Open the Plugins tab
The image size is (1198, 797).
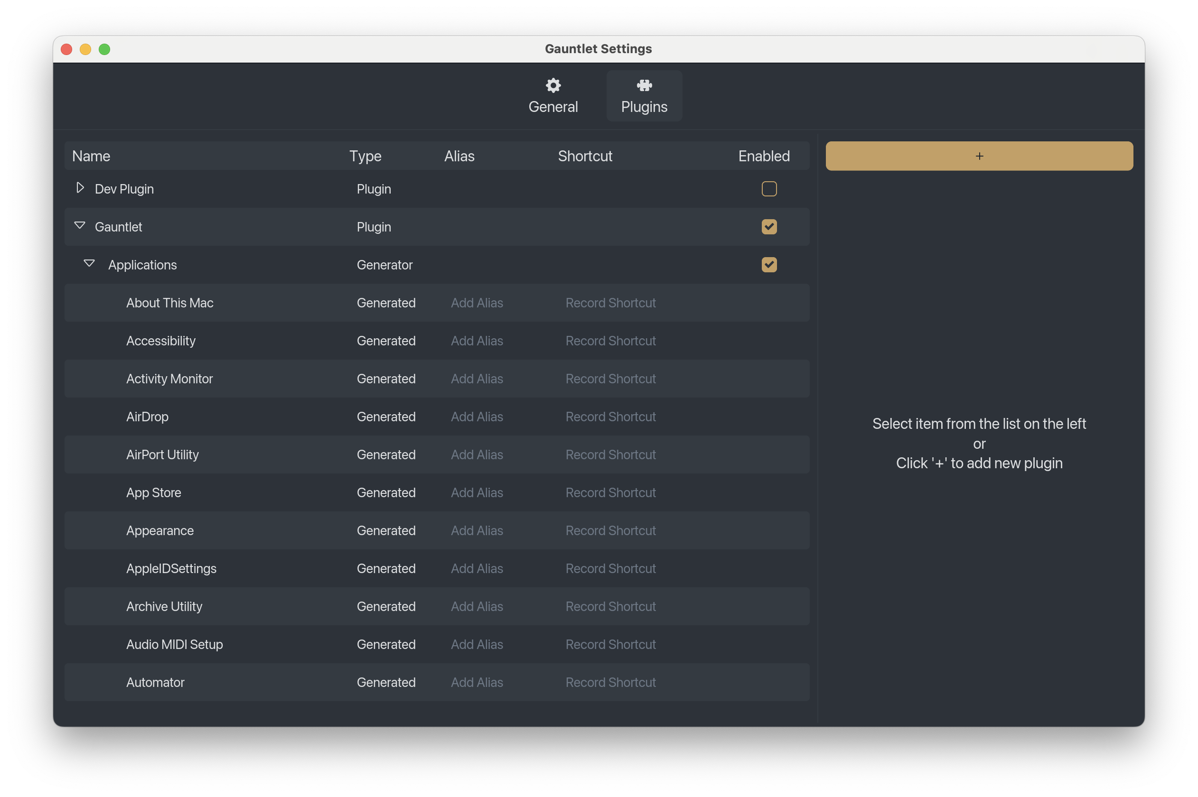pos(644,107)
